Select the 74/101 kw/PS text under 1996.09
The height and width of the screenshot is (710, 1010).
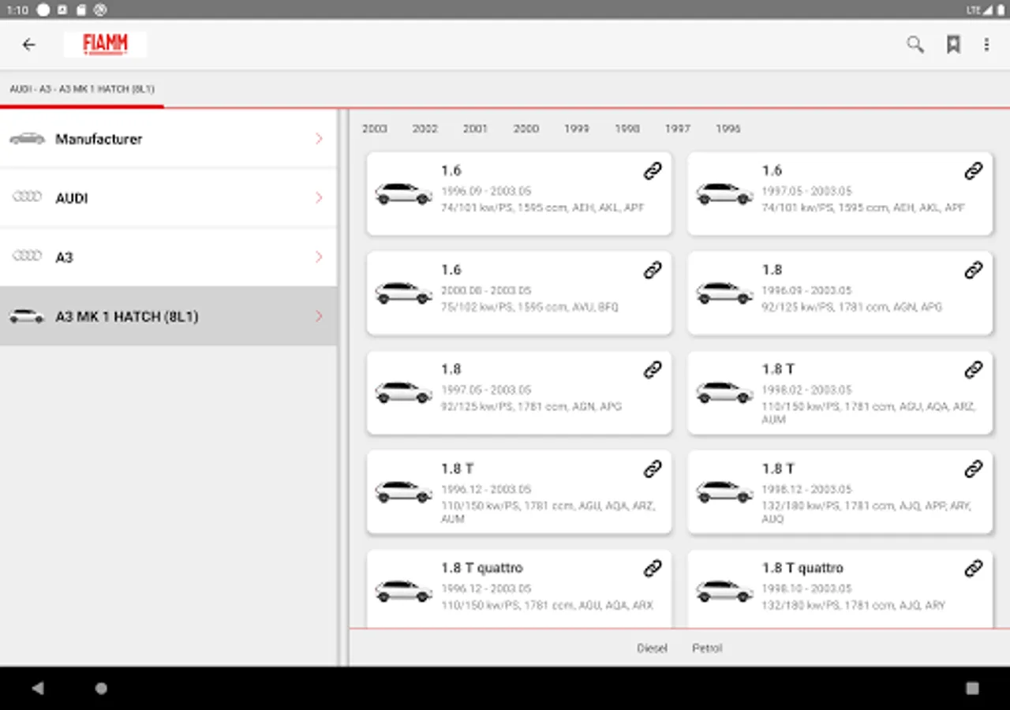(x=543, y=207)
